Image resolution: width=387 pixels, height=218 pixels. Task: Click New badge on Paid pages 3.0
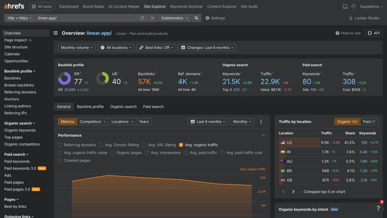[x=36, y=190]
